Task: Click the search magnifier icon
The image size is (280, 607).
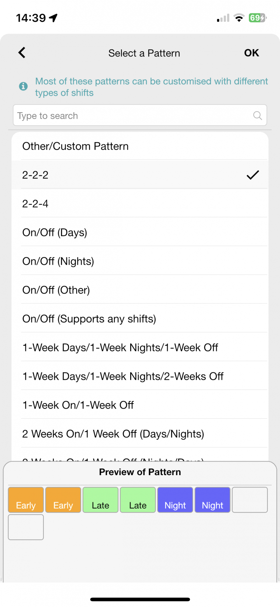Action: click(258, 115)
